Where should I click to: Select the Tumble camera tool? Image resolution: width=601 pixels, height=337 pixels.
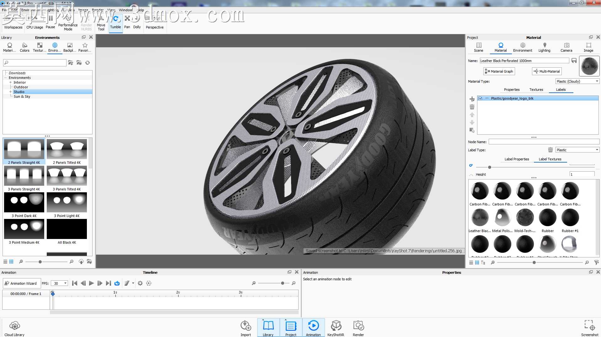tap(115, 23)
